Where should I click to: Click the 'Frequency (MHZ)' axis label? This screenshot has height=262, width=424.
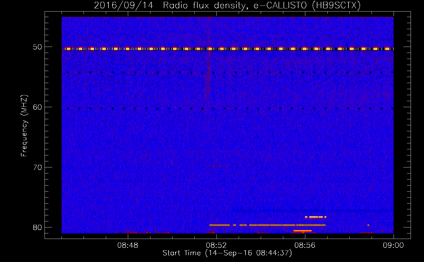click(x=24, y=126)
